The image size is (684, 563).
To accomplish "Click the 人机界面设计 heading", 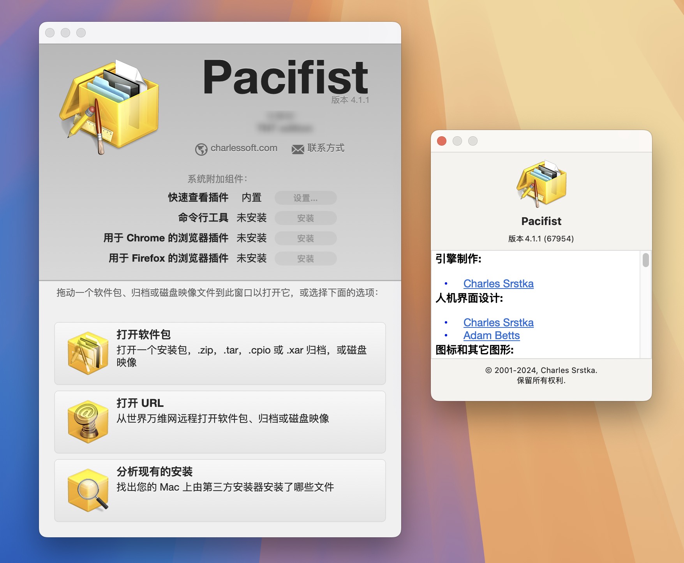I will (x=469, y=298).
